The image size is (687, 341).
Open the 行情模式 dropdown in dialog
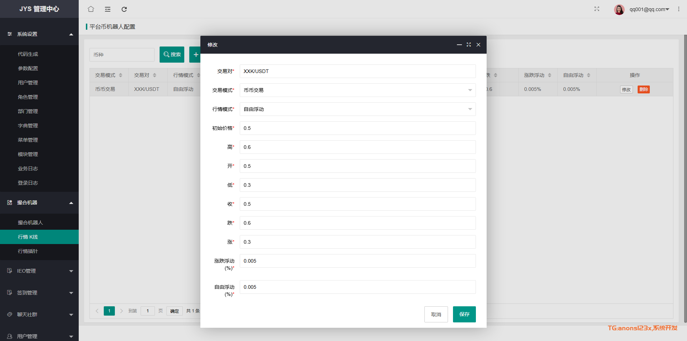357,109
